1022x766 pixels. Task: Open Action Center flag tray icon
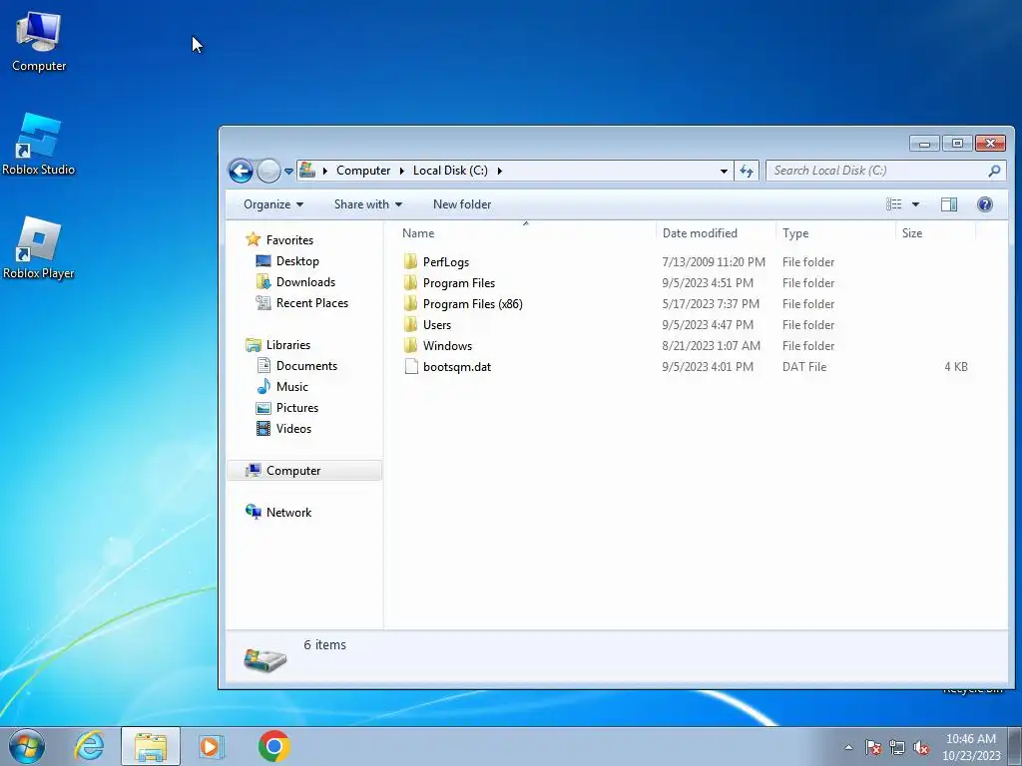pyautogui.click(x=872, y=747)
